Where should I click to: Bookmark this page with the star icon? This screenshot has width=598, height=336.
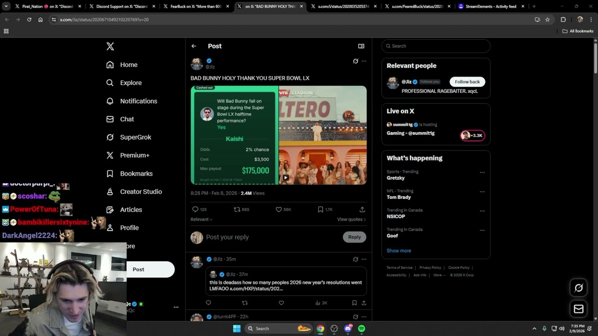point(548,20)
